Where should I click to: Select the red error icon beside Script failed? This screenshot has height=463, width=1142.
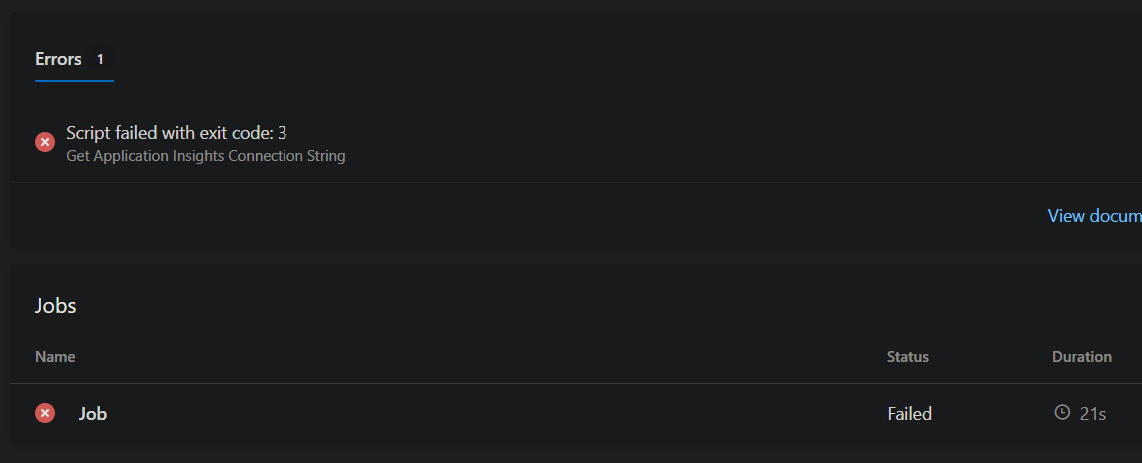point(45,142)
